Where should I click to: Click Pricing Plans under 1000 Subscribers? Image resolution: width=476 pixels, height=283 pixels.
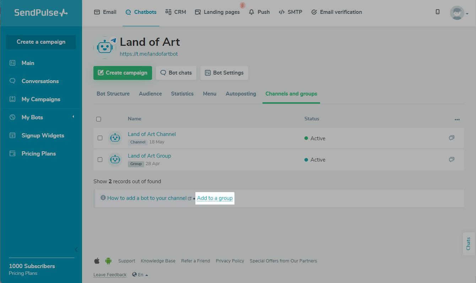(x=23, y=273)
